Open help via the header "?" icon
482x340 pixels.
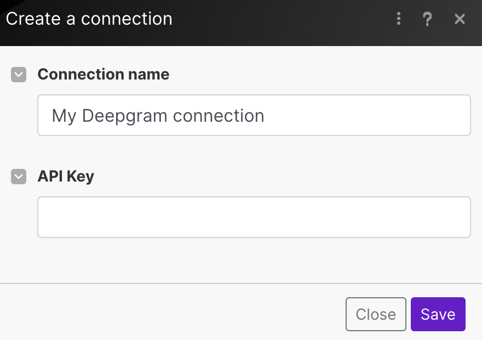[428, 19]
